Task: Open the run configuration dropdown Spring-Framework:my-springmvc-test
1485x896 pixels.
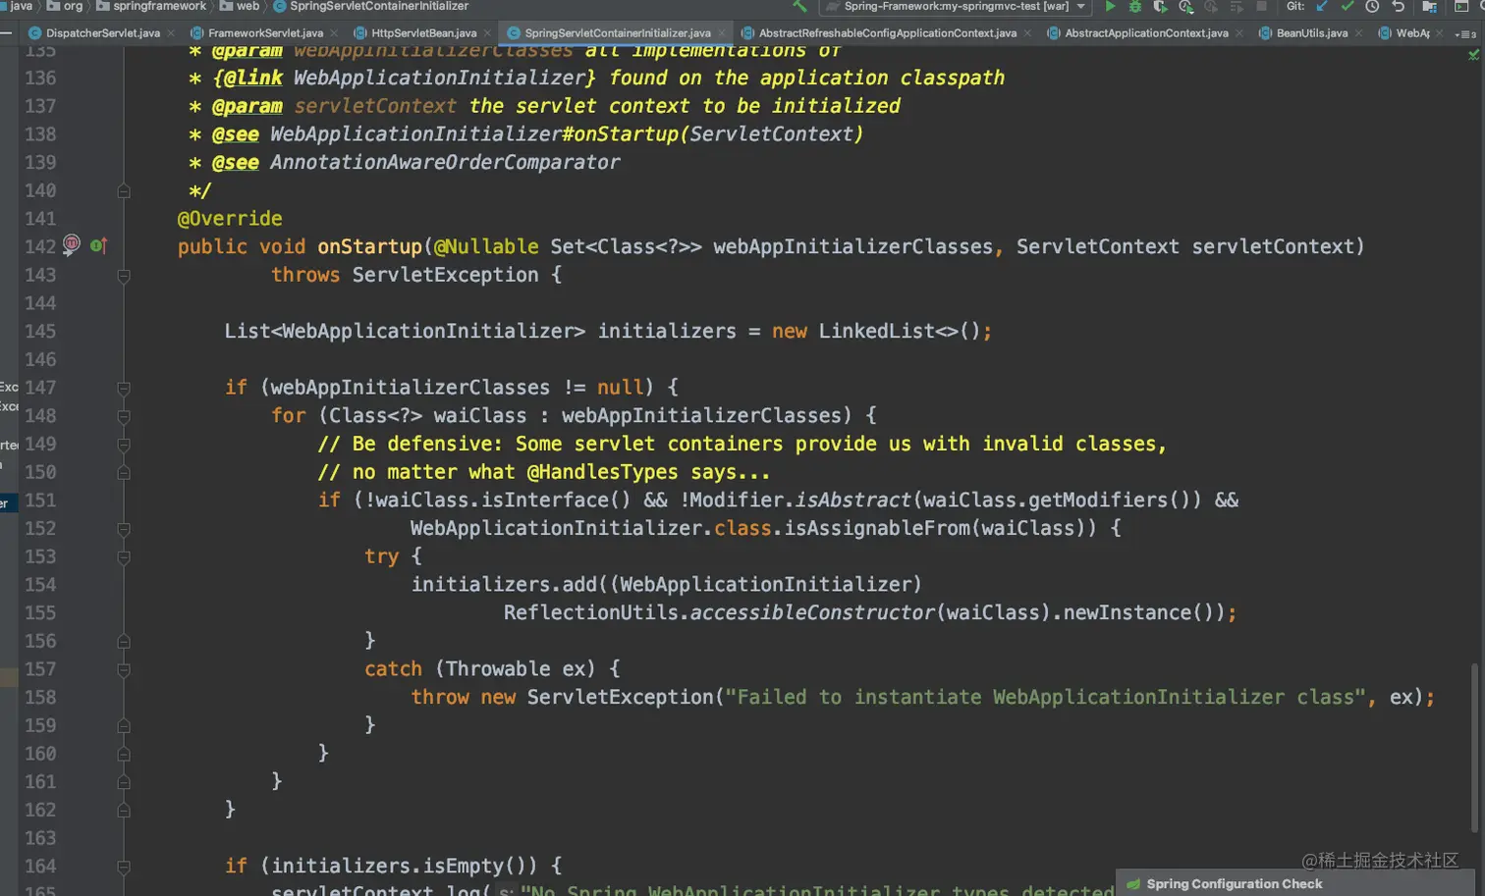Action: [x=956, y=6]
